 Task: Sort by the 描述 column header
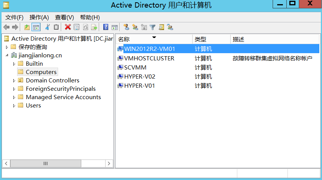(x=275, y=39)
